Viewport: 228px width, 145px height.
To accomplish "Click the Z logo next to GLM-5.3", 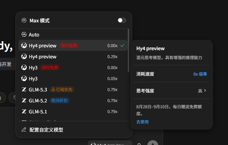I will point(24,89).
